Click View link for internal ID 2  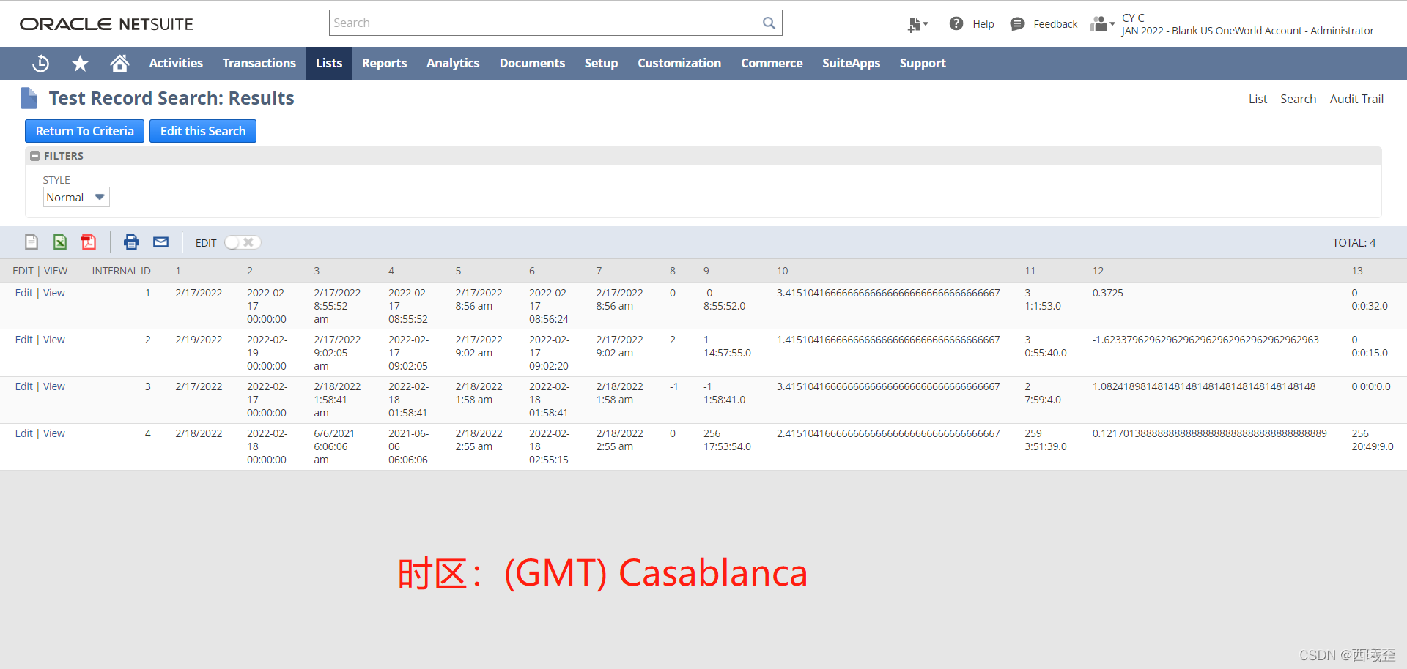pyautogui.click(x=54, y=340)
